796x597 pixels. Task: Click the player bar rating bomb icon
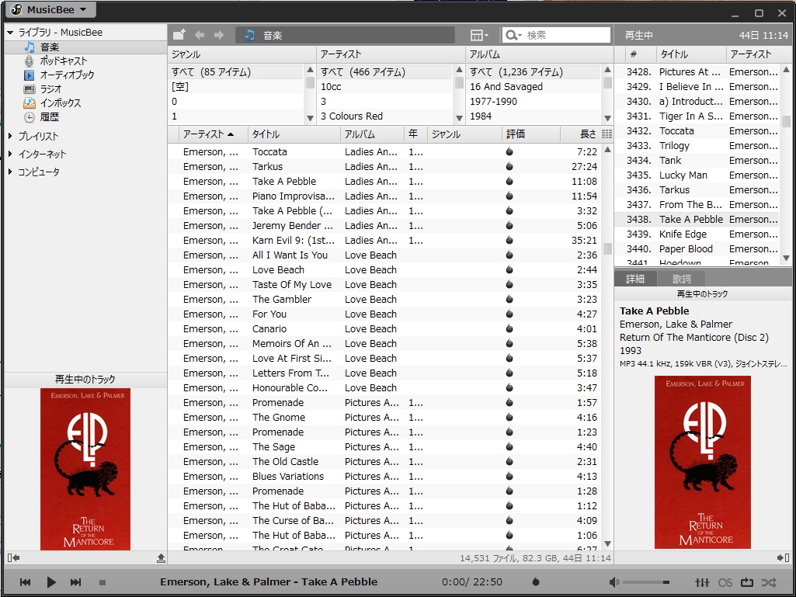(x=535, y=581)
